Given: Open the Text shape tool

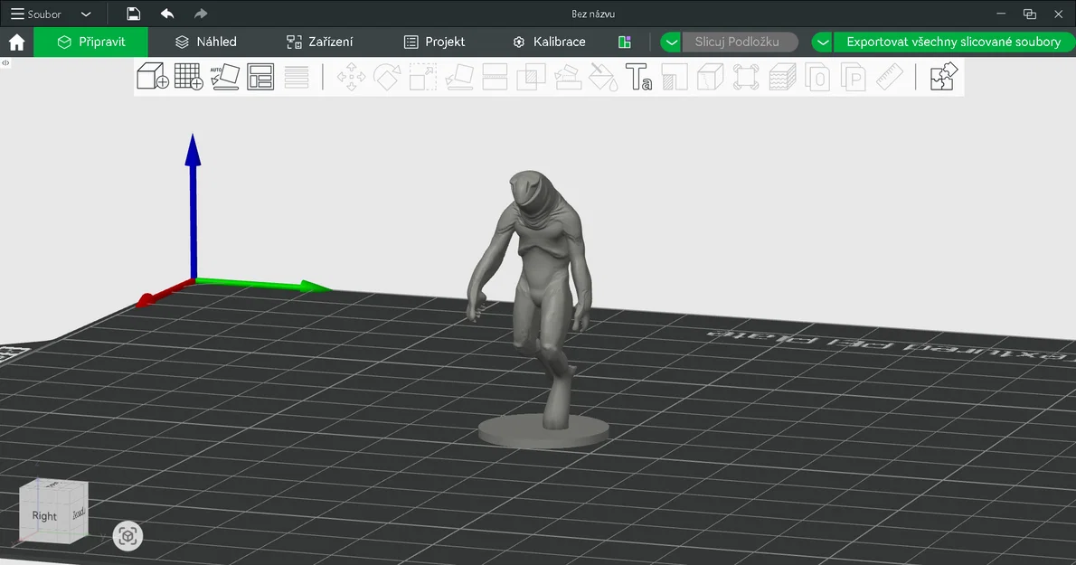Looking at the screenshot, I should pos(638,77).
